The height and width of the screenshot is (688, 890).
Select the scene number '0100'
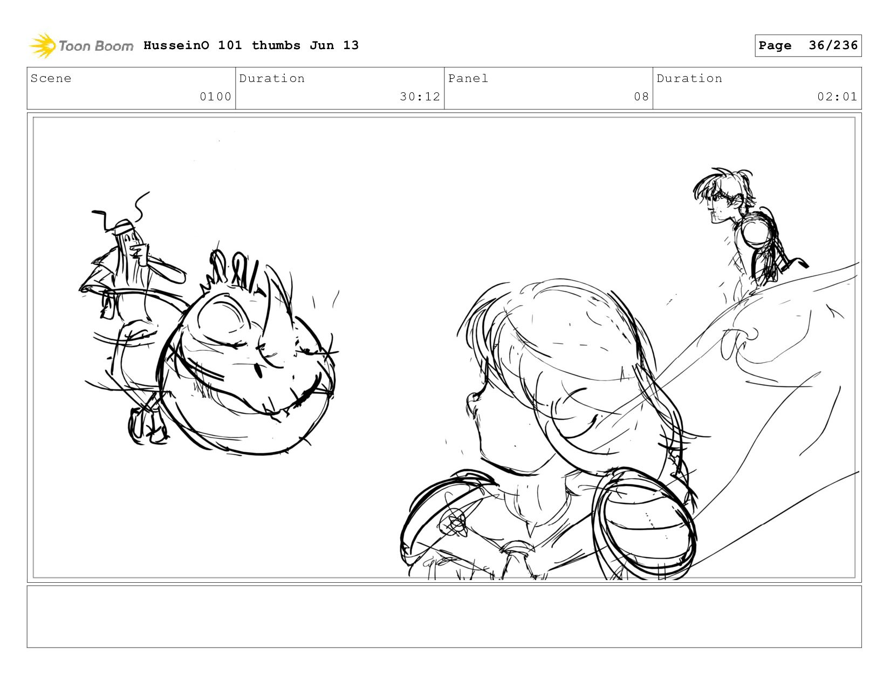(x=215, y=97)
